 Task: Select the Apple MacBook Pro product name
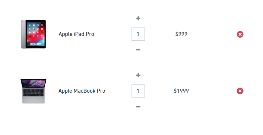tap(82, 91)
